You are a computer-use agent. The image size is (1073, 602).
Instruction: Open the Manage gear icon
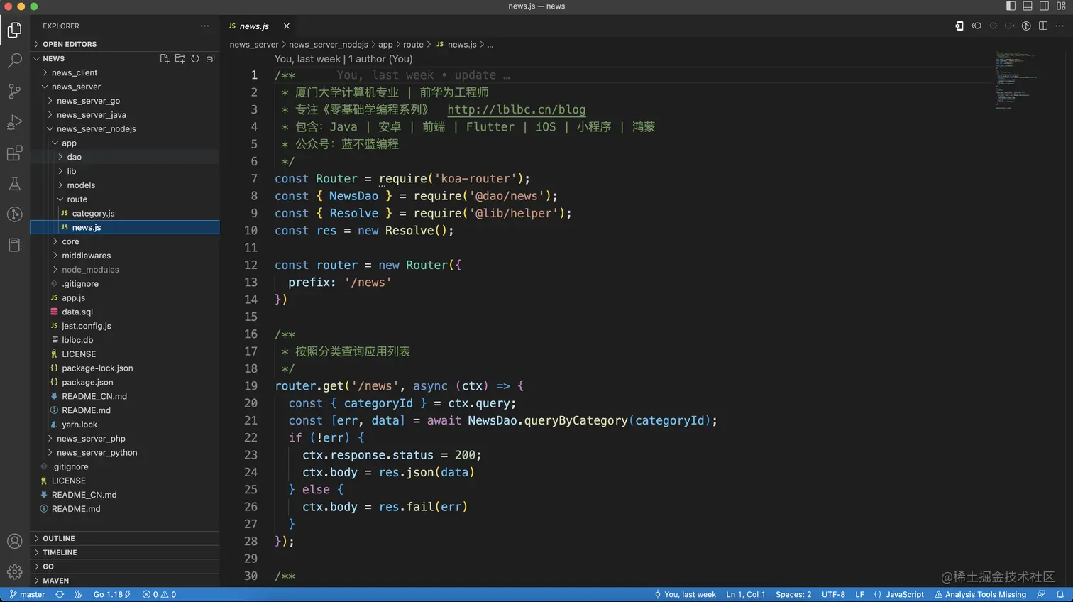pyautogui.click(x=14, y=571)
